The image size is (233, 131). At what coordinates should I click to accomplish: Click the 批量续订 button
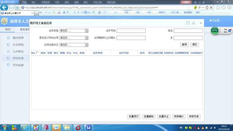(134, 116)
